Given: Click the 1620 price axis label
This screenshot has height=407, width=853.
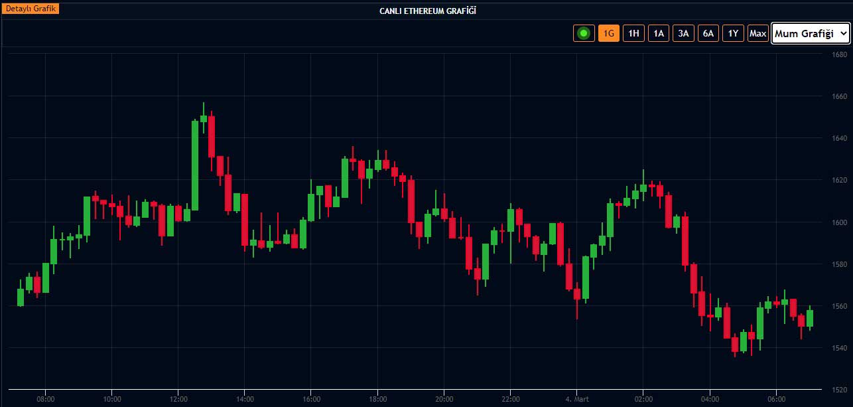Looking at the screenshot, I should (840, 180).
